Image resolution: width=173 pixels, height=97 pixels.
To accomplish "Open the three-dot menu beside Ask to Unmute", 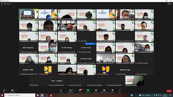I will 95,44.
